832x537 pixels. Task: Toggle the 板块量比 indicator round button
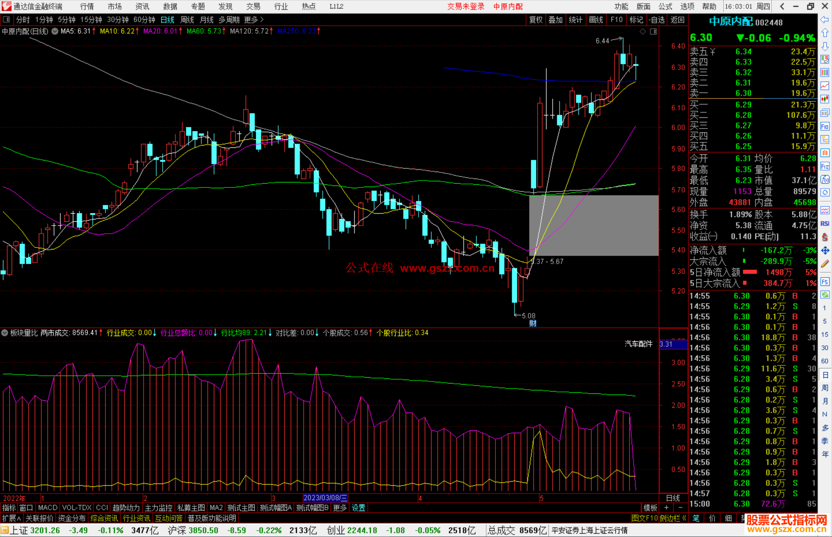(x=5, y=333)
